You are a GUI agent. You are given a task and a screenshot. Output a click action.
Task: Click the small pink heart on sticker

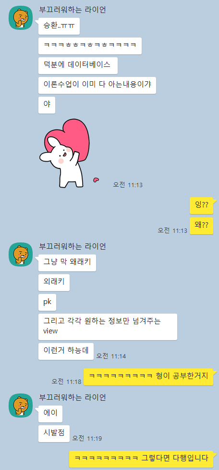[96, 180]
